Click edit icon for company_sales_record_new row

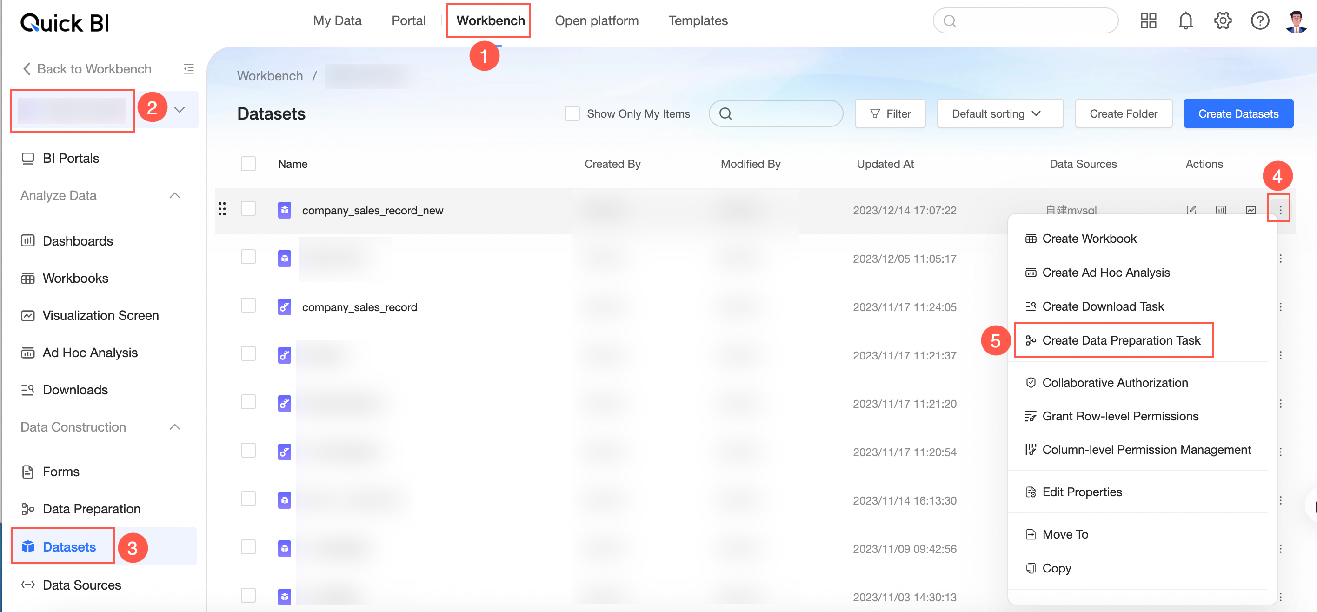(x=1191, y=210)
